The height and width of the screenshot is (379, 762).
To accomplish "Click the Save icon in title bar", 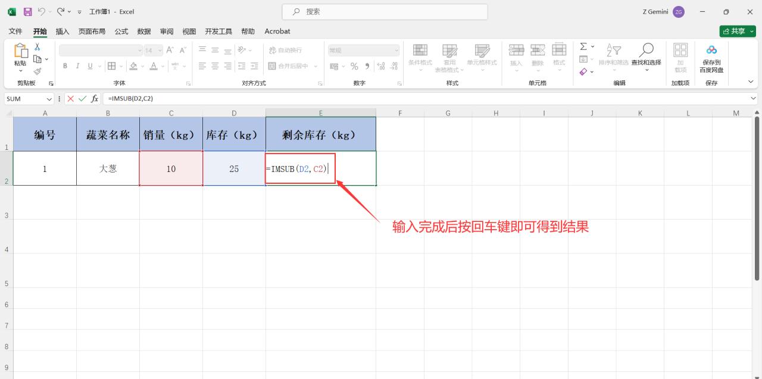I will 27,11.
